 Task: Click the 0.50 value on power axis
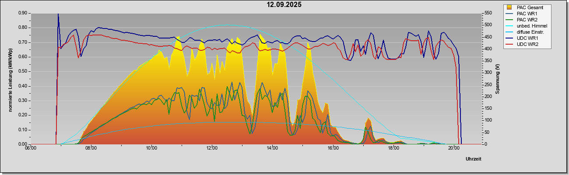coord(23,71)
